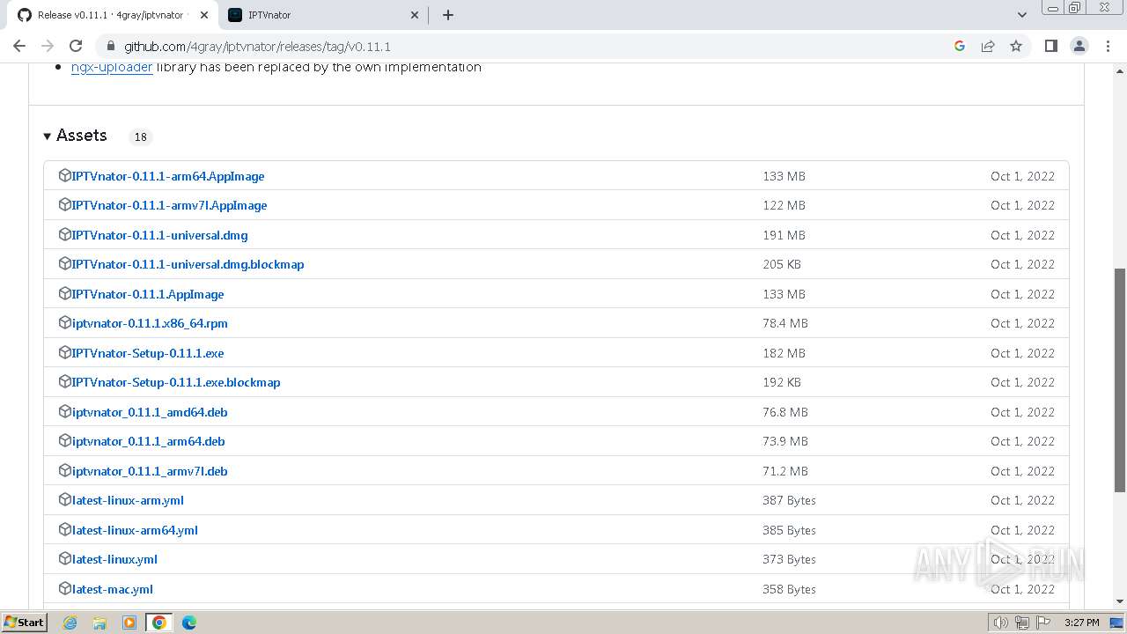Click the browser forward arrow

[48, 46]
